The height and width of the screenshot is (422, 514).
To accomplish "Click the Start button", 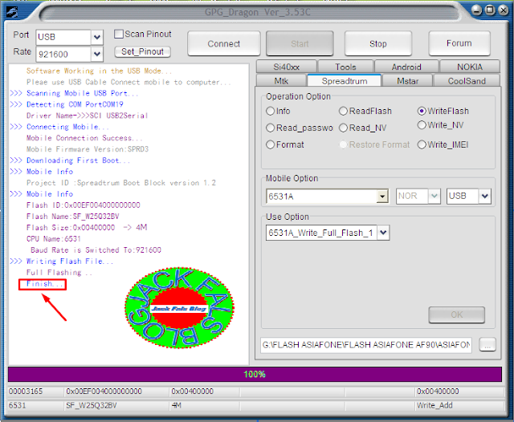I will click(x=300, y=43).
